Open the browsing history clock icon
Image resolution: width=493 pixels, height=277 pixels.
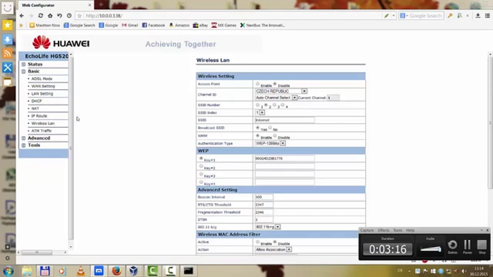tap(69, 16)
